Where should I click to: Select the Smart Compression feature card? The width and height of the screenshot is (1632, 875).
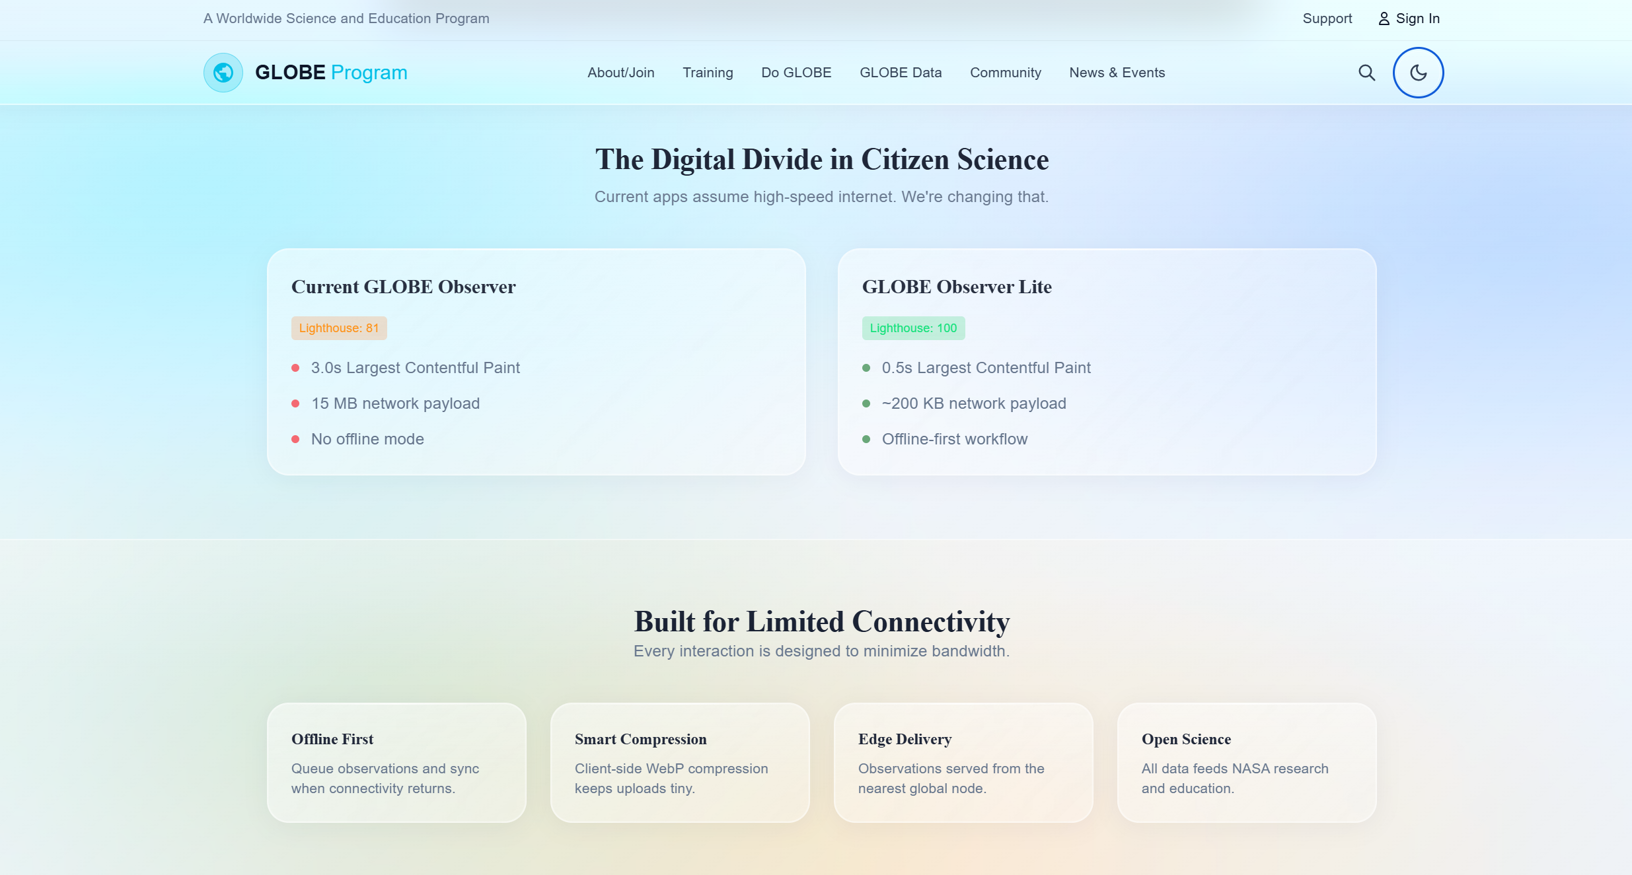click(680, 762)
